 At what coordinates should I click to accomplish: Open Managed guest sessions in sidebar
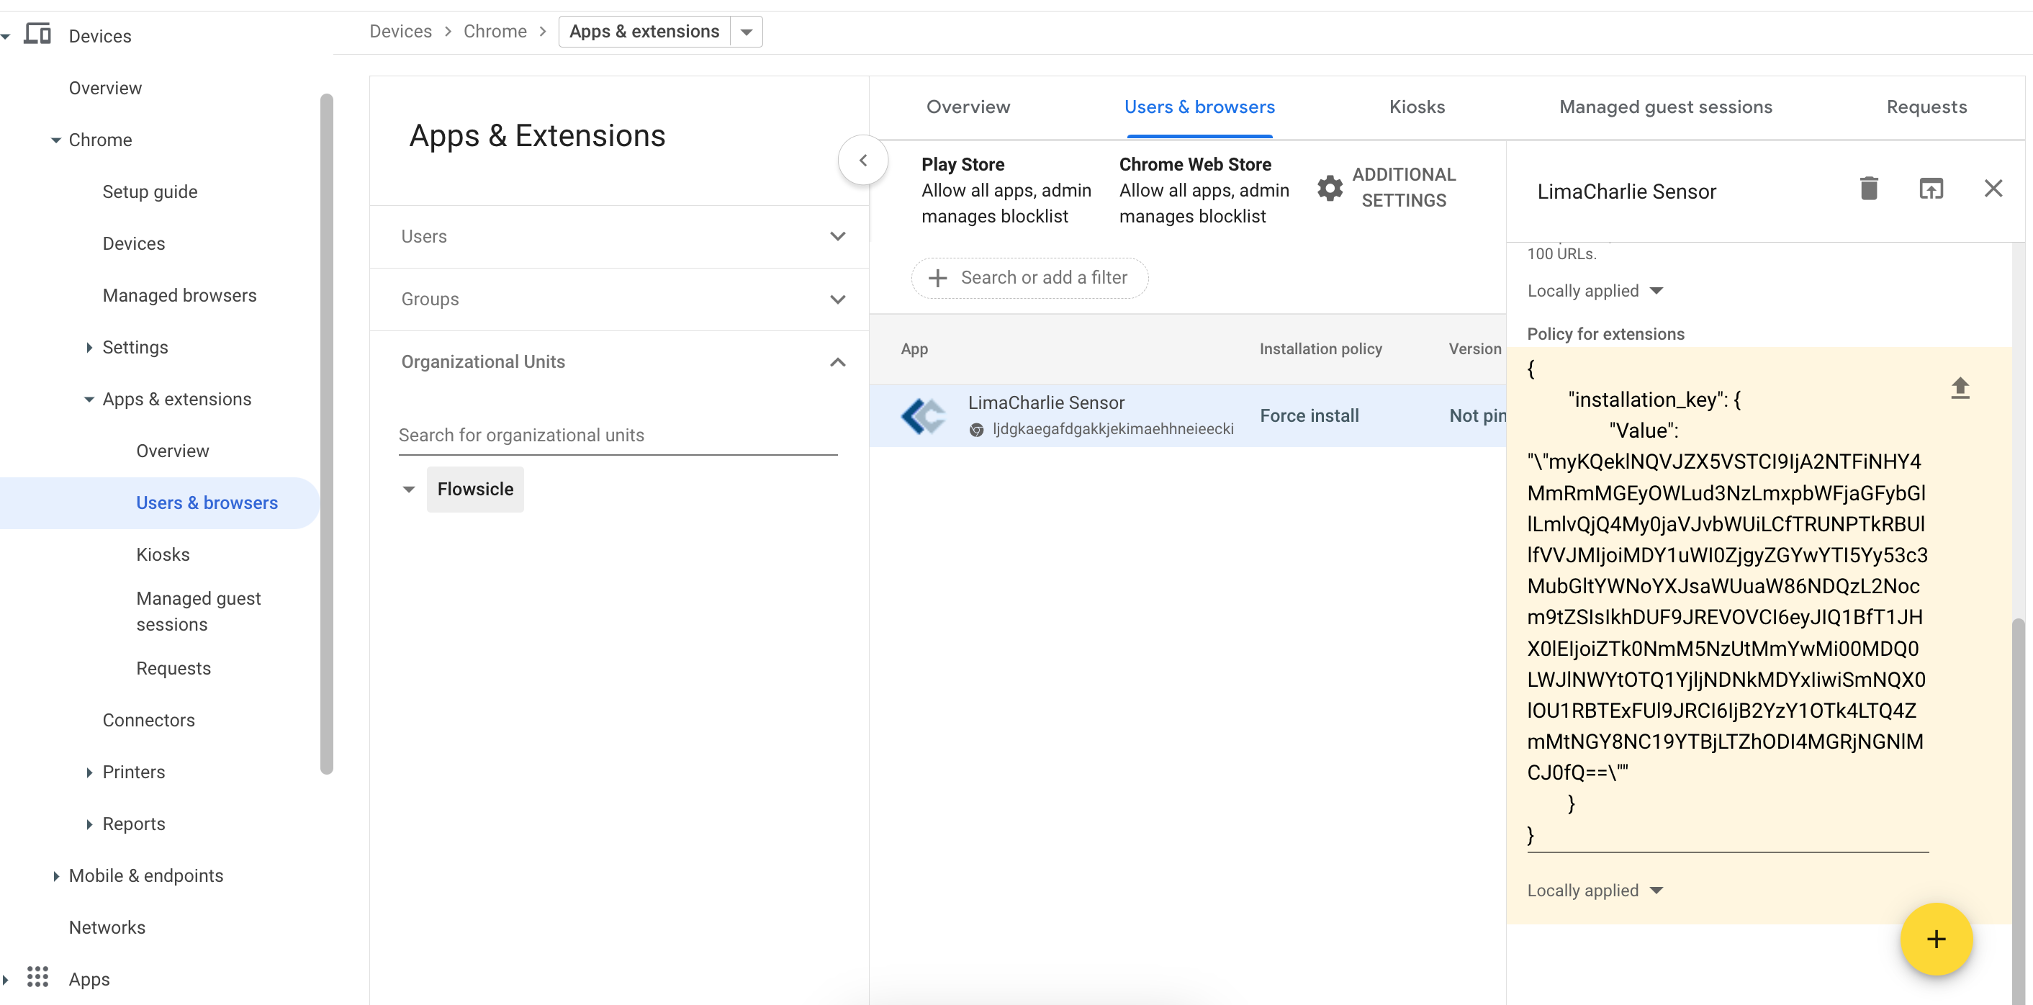coord(198,611)
